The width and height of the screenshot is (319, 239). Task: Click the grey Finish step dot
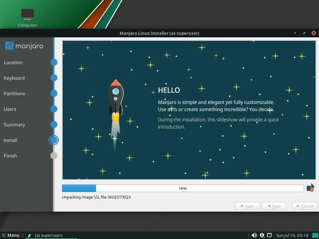54,156
